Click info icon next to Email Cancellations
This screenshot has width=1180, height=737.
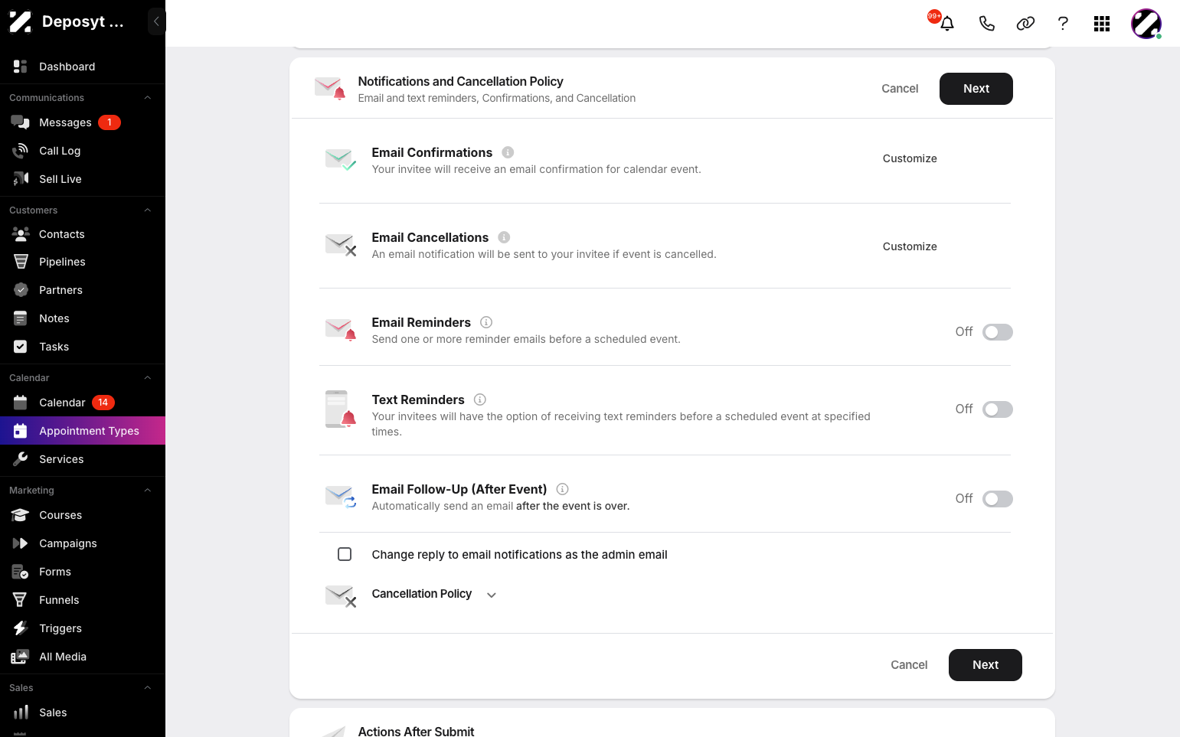[x=504, y=237]
